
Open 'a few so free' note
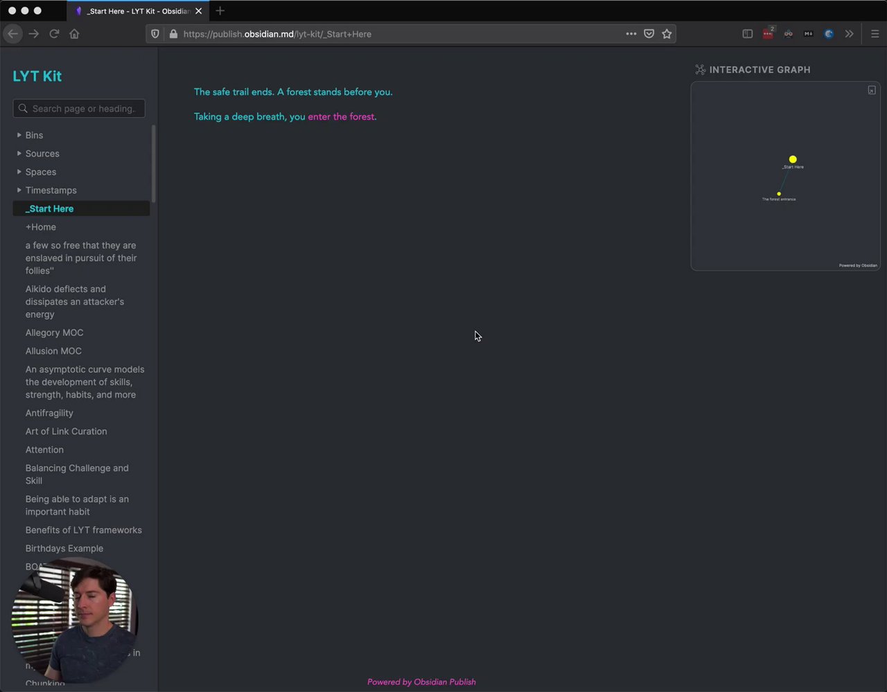tap(81, 258)
